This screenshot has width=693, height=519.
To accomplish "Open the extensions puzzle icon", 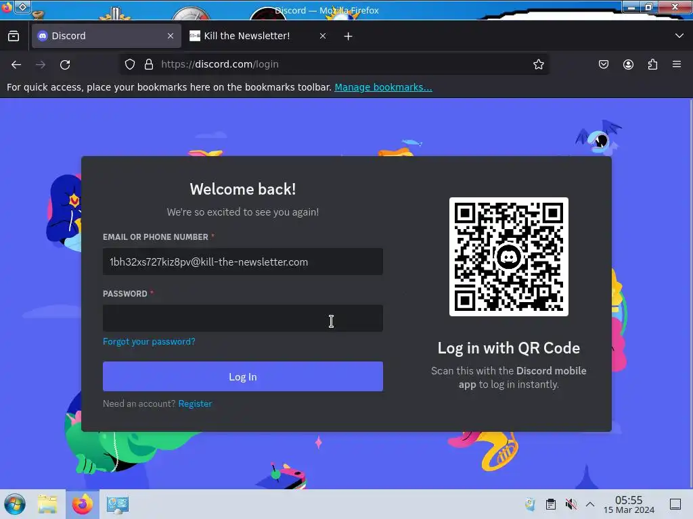I will point(652,64).
